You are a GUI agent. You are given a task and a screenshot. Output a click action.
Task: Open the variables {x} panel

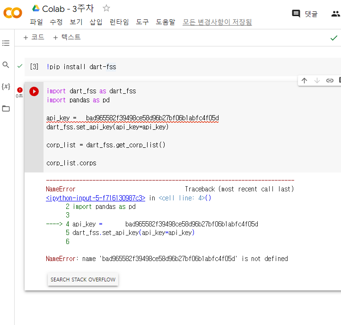point(6,87)
